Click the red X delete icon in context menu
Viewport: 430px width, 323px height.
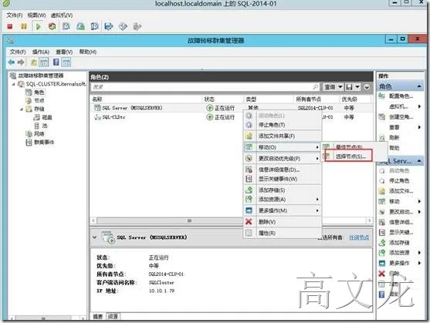[249, 221]
